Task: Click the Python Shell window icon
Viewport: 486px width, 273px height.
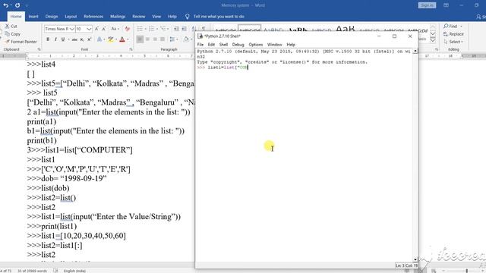Action: (x=200, y=36)
